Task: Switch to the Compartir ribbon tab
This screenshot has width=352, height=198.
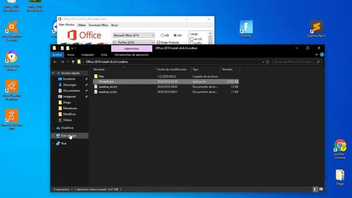Action: coord(87,54)
